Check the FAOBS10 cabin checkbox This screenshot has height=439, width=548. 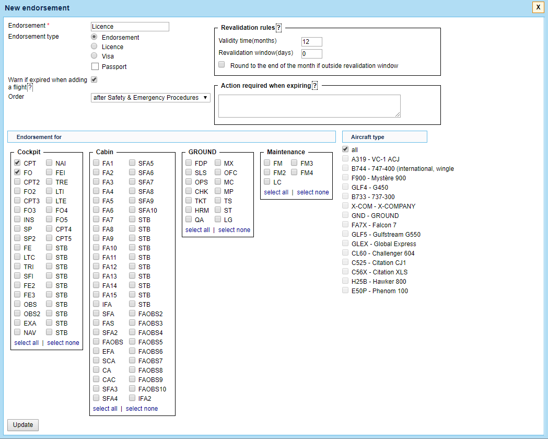click(132, 389)
